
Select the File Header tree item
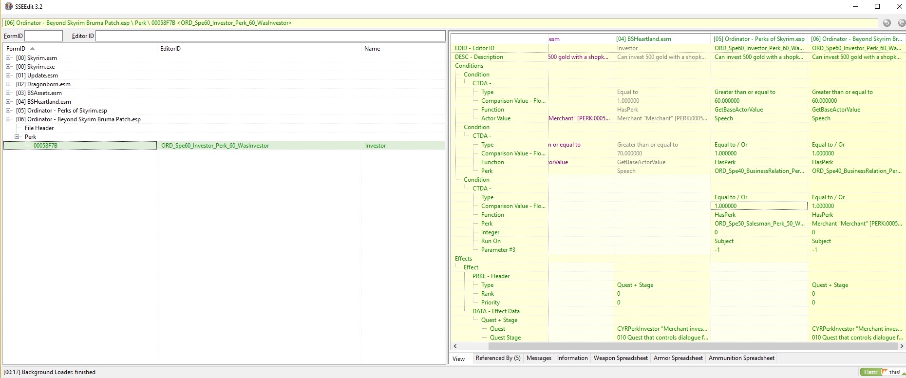[39, 128]
